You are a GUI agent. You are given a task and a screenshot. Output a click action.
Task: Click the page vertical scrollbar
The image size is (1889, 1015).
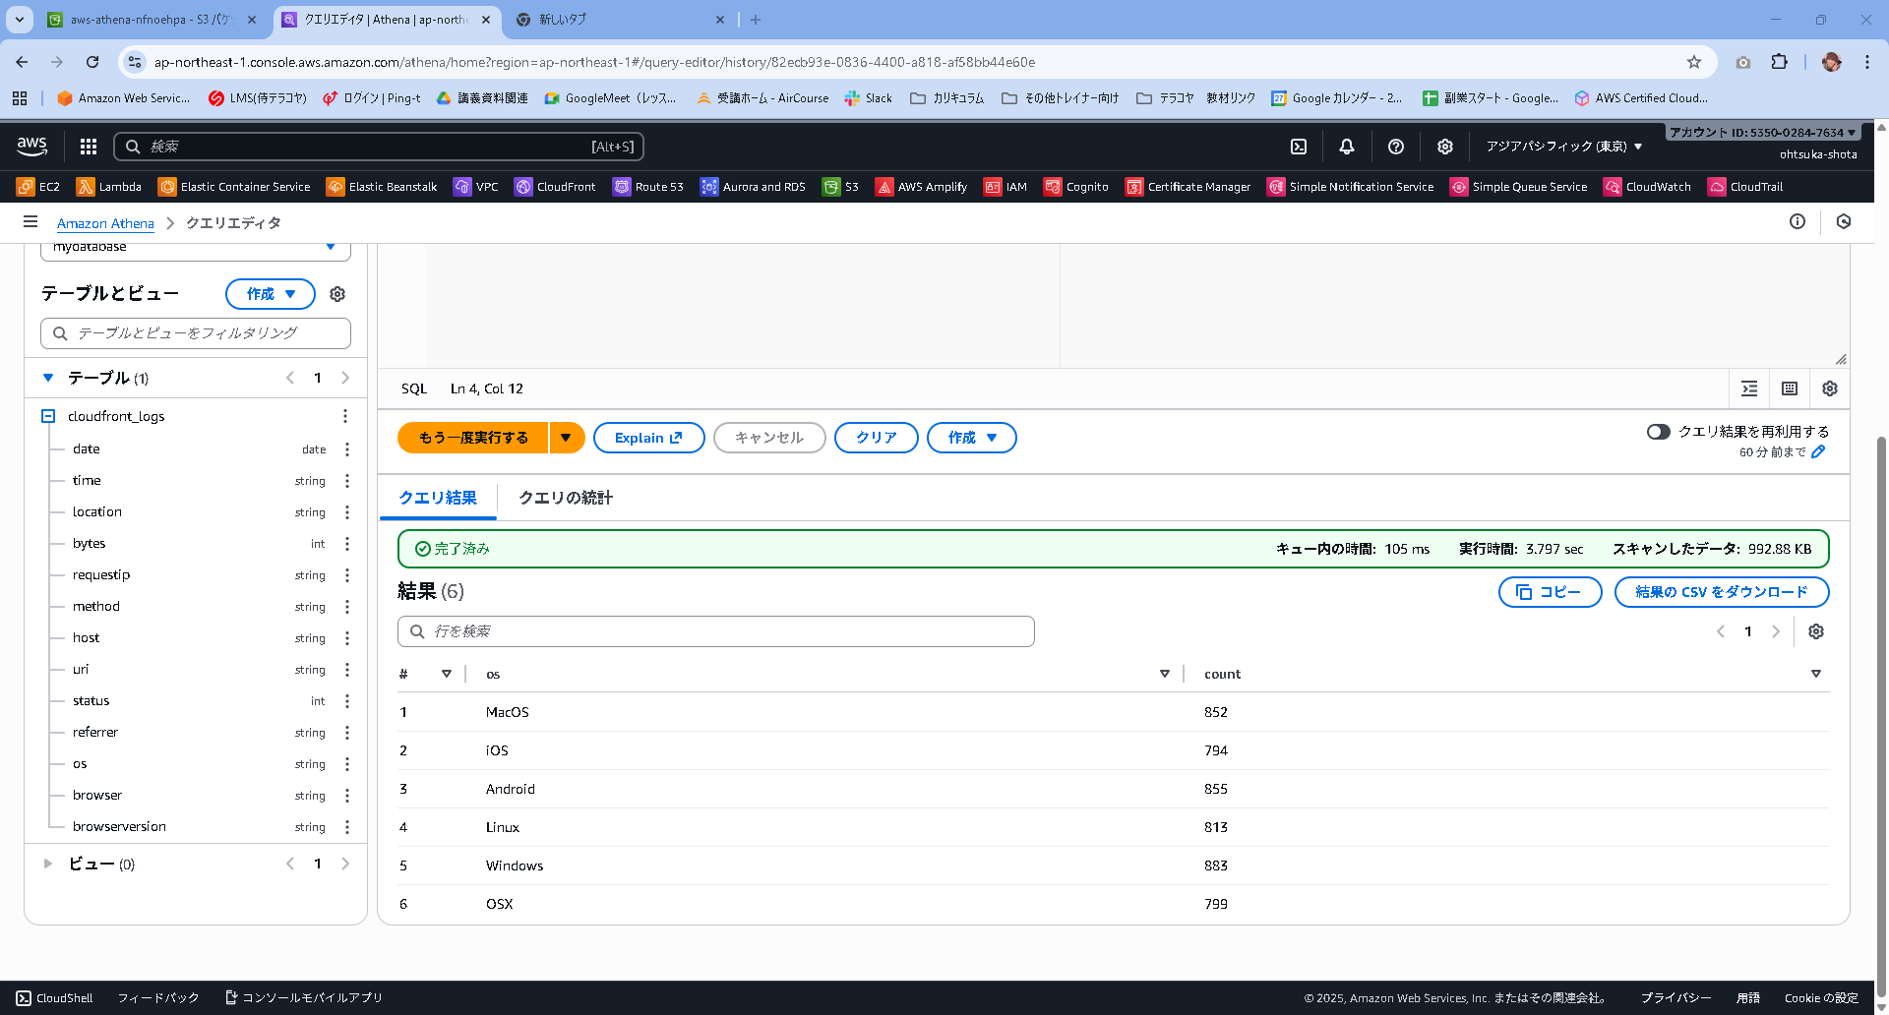(x=1881, y=715)
